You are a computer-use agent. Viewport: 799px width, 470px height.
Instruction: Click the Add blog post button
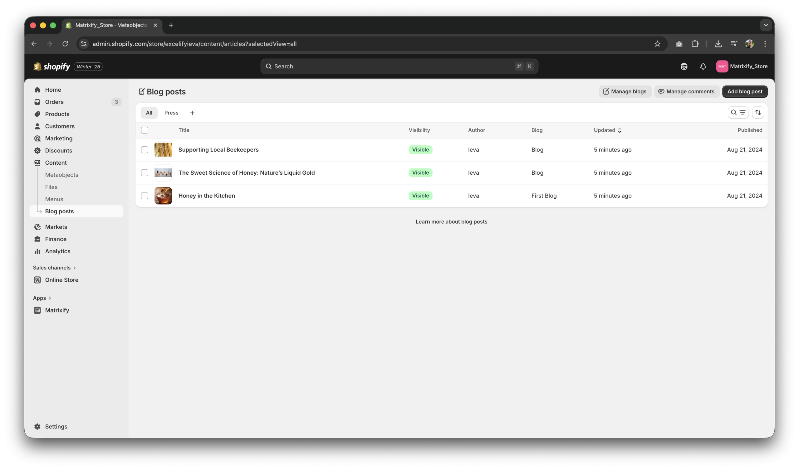coord(744,92)
